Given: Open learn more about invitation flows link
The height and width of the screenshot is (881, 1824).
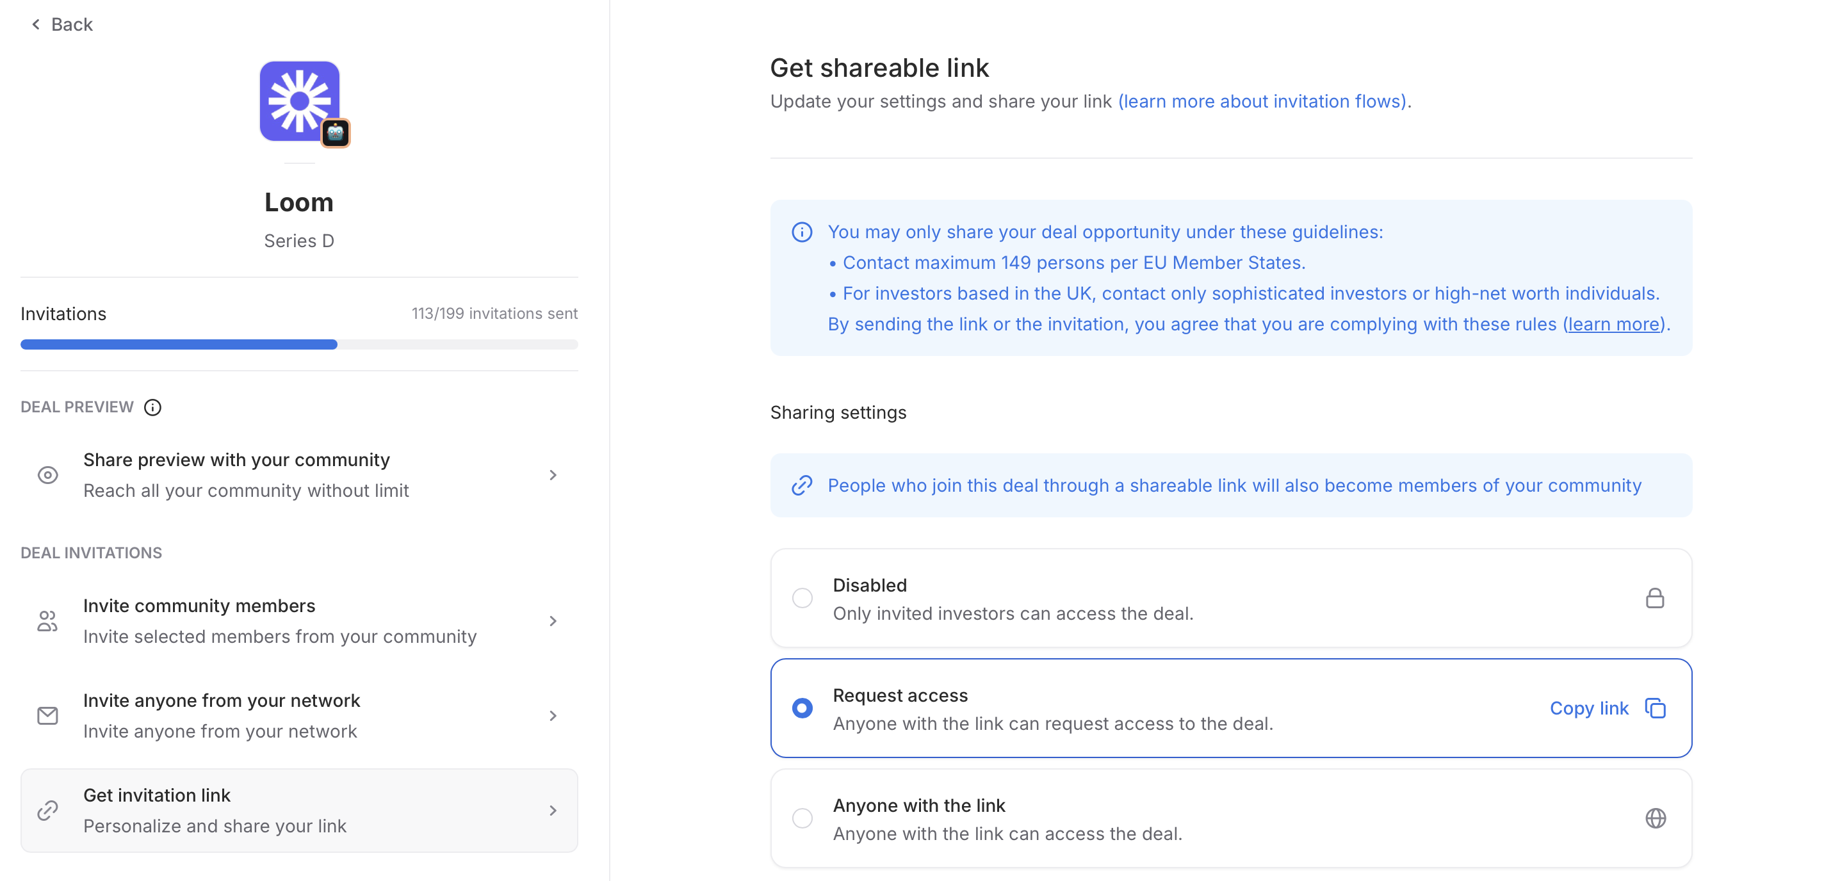Looking at the screenshot, I should click(1262, 101).
